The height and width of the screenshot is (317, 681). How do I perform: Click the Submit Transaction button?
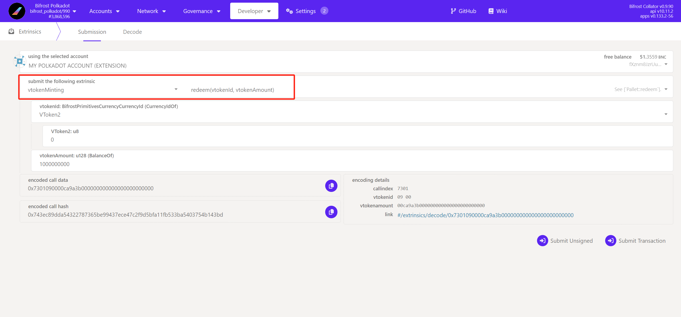(x=635, y=241)
